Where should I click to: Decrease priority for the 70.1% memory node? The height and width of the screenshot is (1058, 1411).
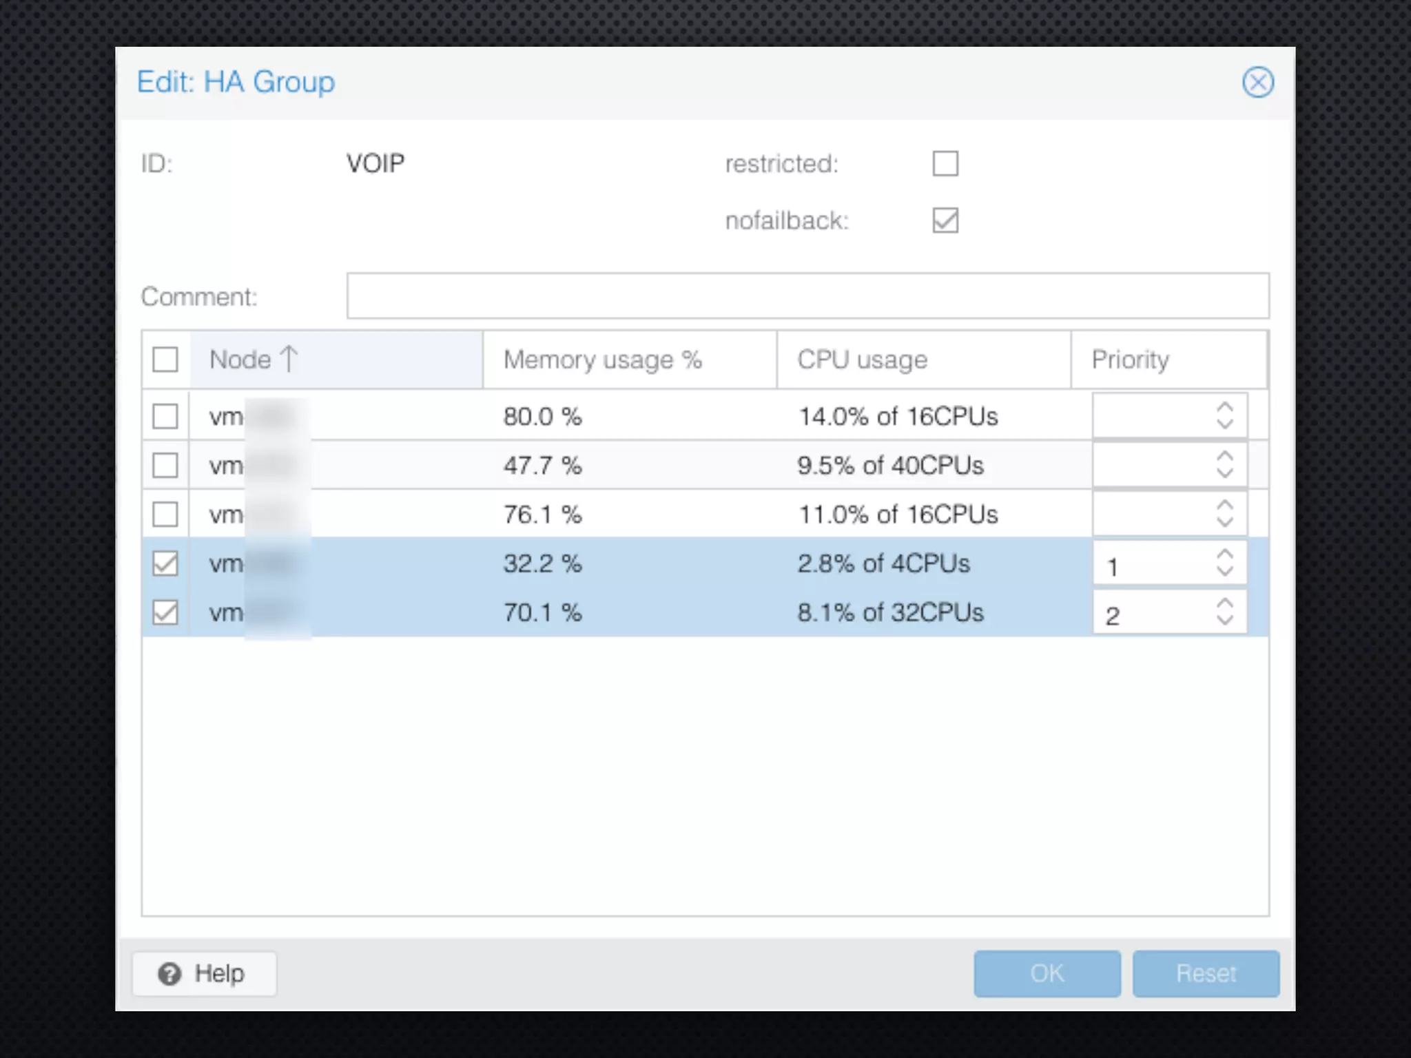click(1224, 621)
